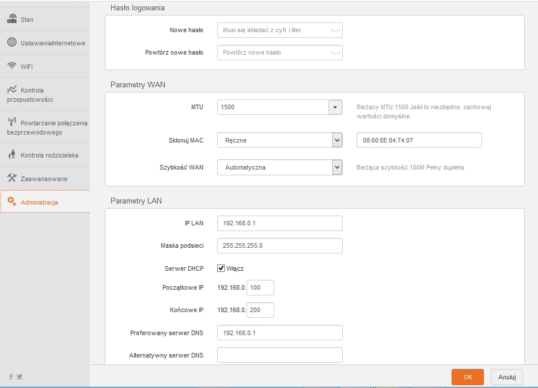
Task: Open the UstawieniaInternetowe menu item
Action: (45, 43)
